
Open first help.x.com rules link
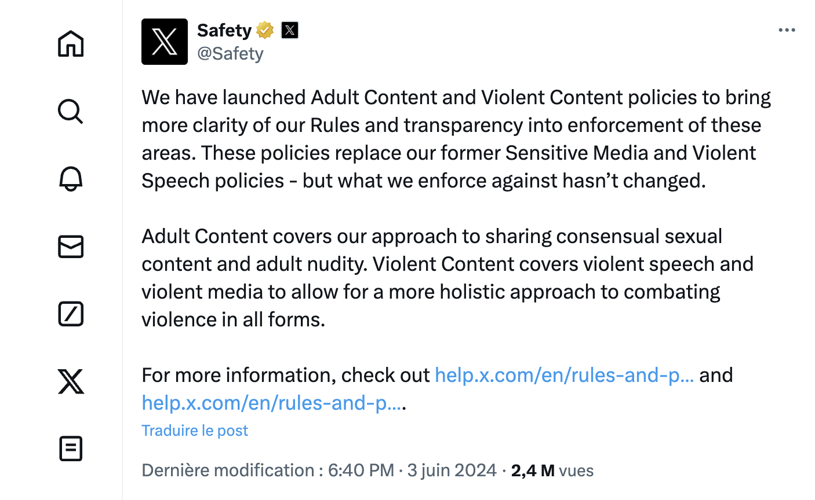point(564,375)
